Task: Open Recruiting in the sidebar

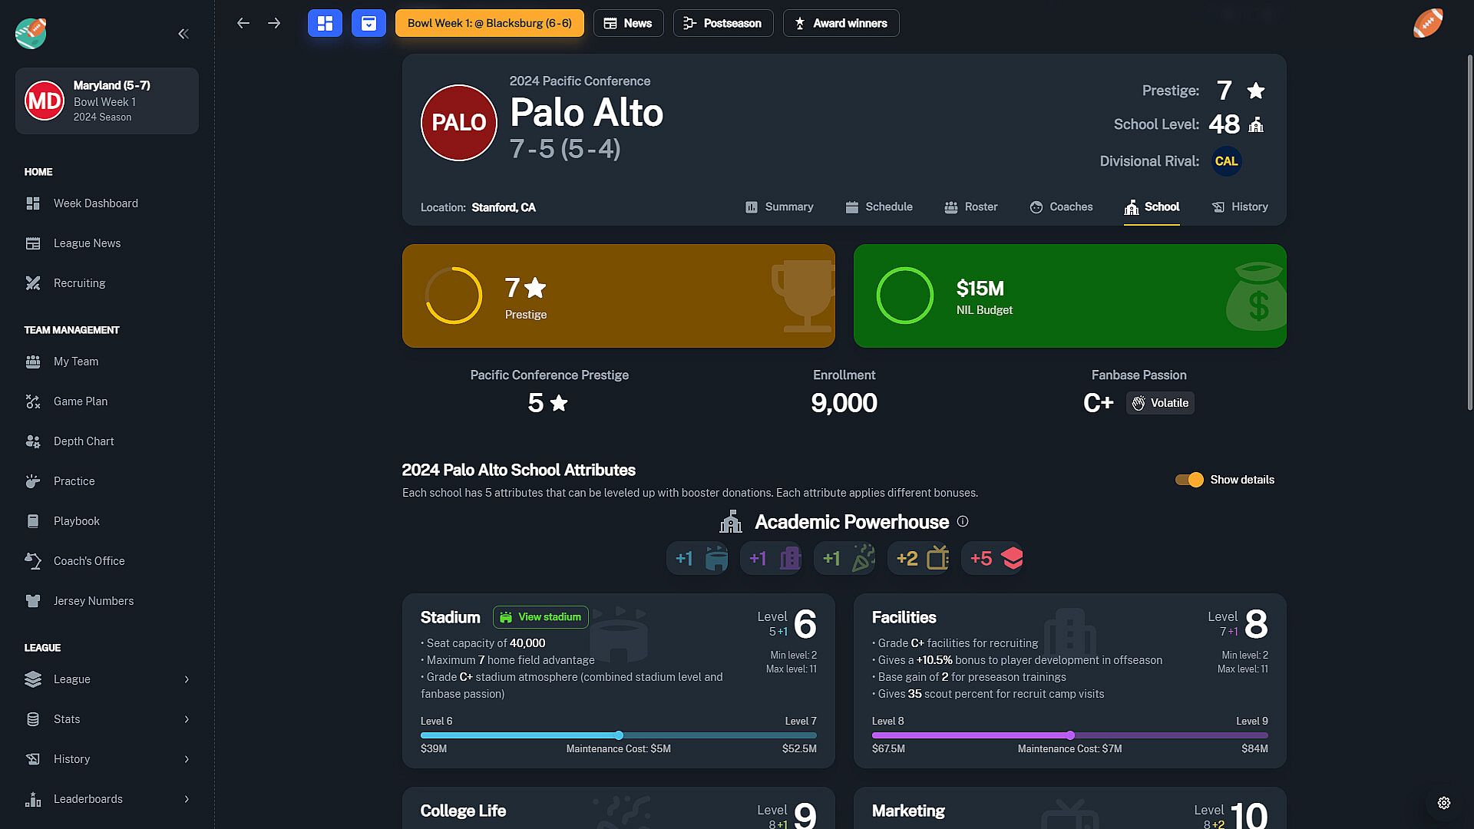Action: (79, 283)
